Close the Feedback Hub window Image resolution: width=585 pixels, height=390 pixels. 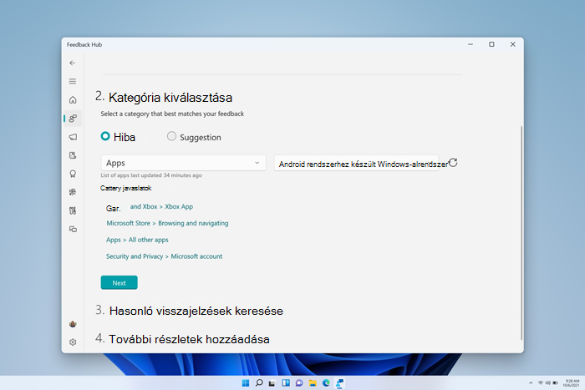[513, 44]
